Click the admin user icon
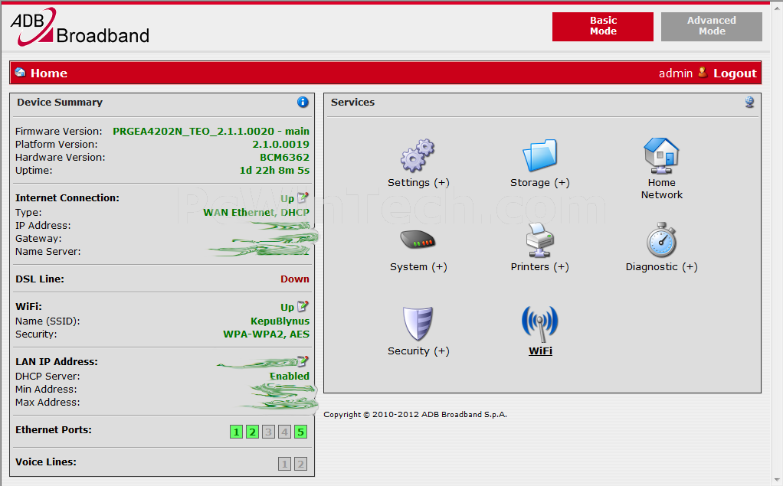This screenshot has height=486, width=783. [703, 73]
